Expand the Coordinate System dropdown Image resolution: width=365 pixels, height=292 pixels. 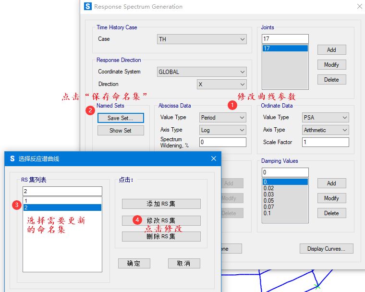pos(202,72)
